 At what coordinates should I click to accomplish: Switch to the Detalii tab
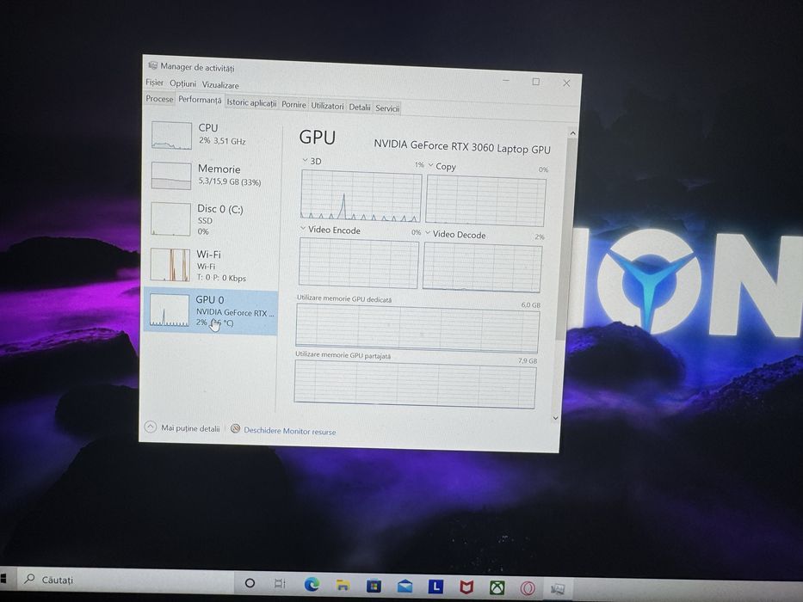pos(360,107)
